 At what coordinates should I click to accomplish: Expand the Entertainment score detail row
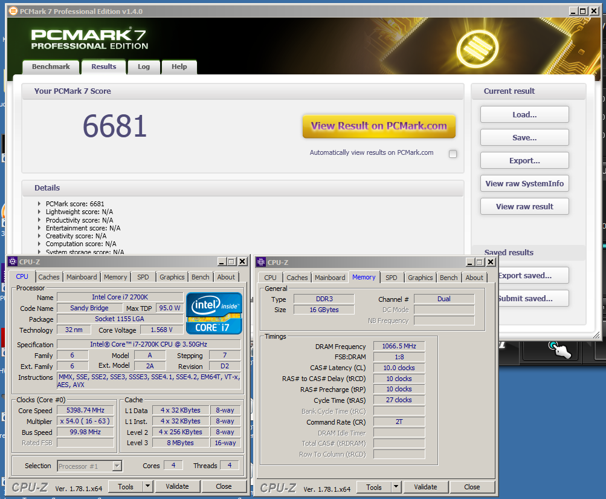coord(39,228)
